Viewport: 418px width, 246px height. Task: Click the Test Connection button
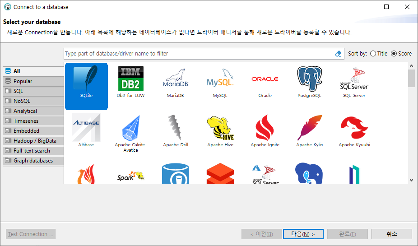coord(31,234)
